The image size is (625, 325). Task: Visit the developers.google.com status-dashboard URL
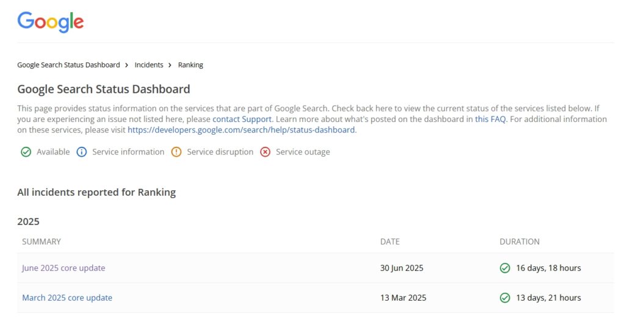(x=241, y=130)
